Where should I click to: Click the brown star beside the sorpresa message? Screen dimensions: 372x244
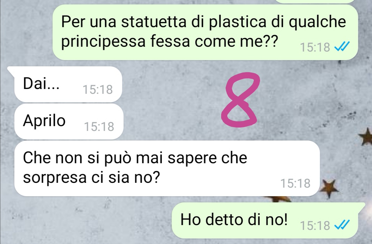click(x=329, y=188)
